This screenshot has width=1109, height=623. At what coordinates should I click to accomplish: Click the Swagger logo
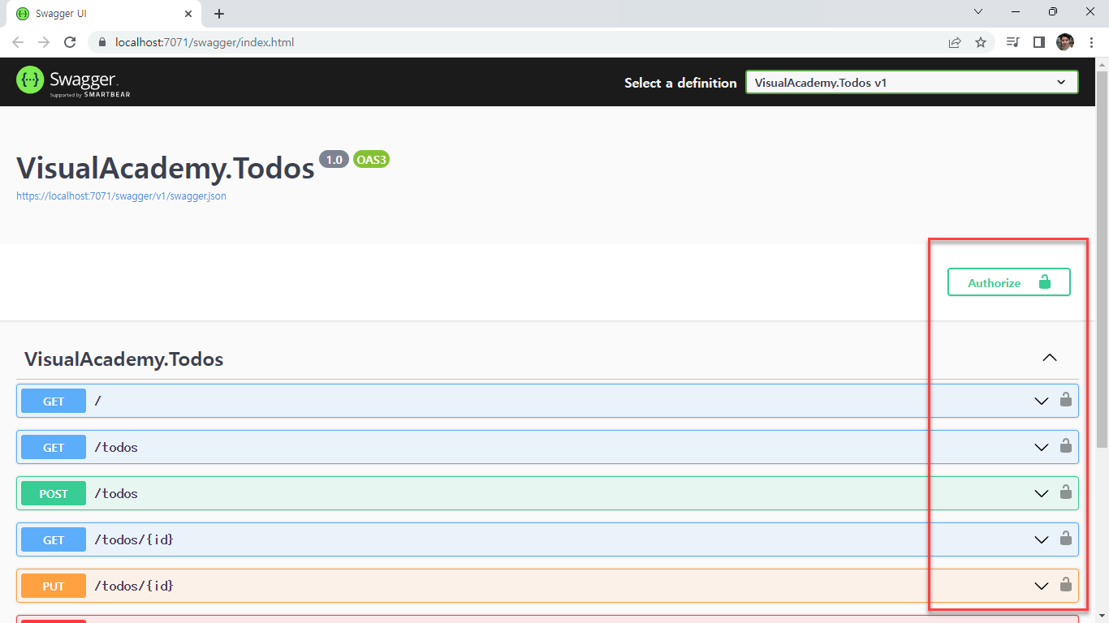(x=73, y=81)
